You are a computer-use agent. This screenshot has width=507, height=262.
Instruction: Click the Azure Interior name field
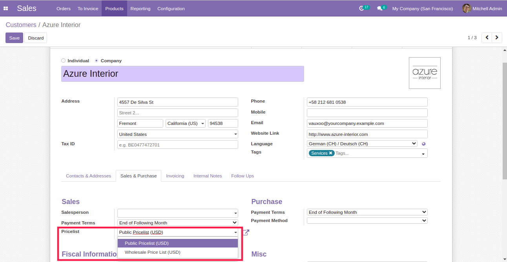click(x=182, y=74)
